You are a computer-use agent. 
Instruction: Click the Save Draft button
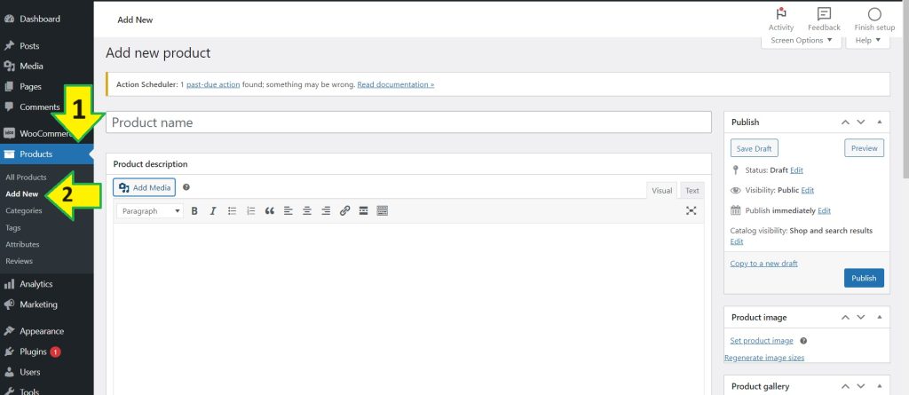pos(754,148)
